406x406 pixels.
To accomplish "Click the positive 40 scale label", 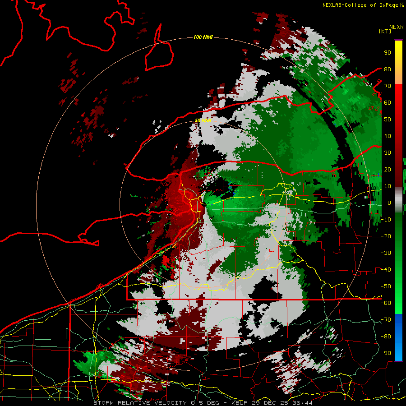I will tap(388, 136).
